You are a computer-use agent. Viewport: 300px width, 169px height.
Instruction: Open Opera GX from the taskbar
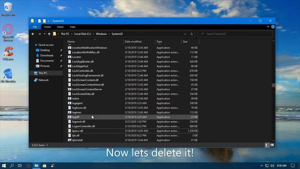28,166
